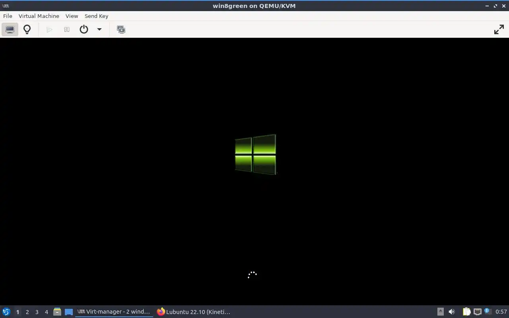
Task: Click the Run virtual machine play icon
Action: (49, 29)
